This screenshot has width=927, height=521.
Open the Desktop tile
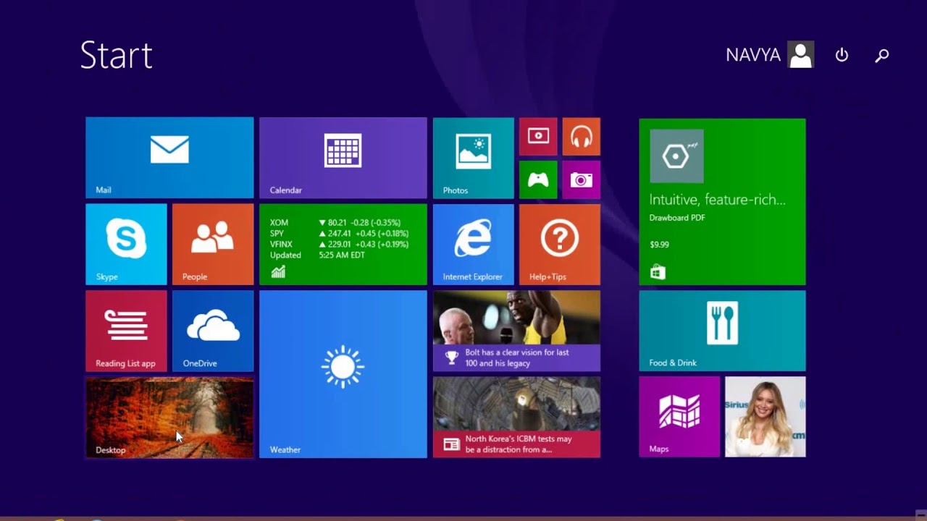click(169, 418)
